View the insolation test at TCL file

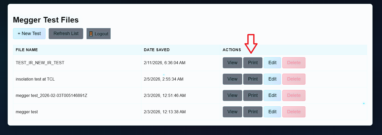pos(232,79)
